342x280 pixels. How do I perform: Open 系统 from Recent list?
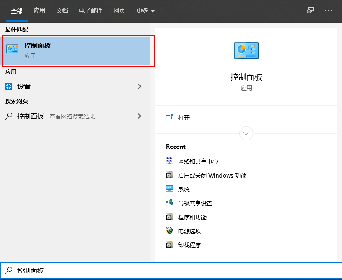(x=184, y=189)
